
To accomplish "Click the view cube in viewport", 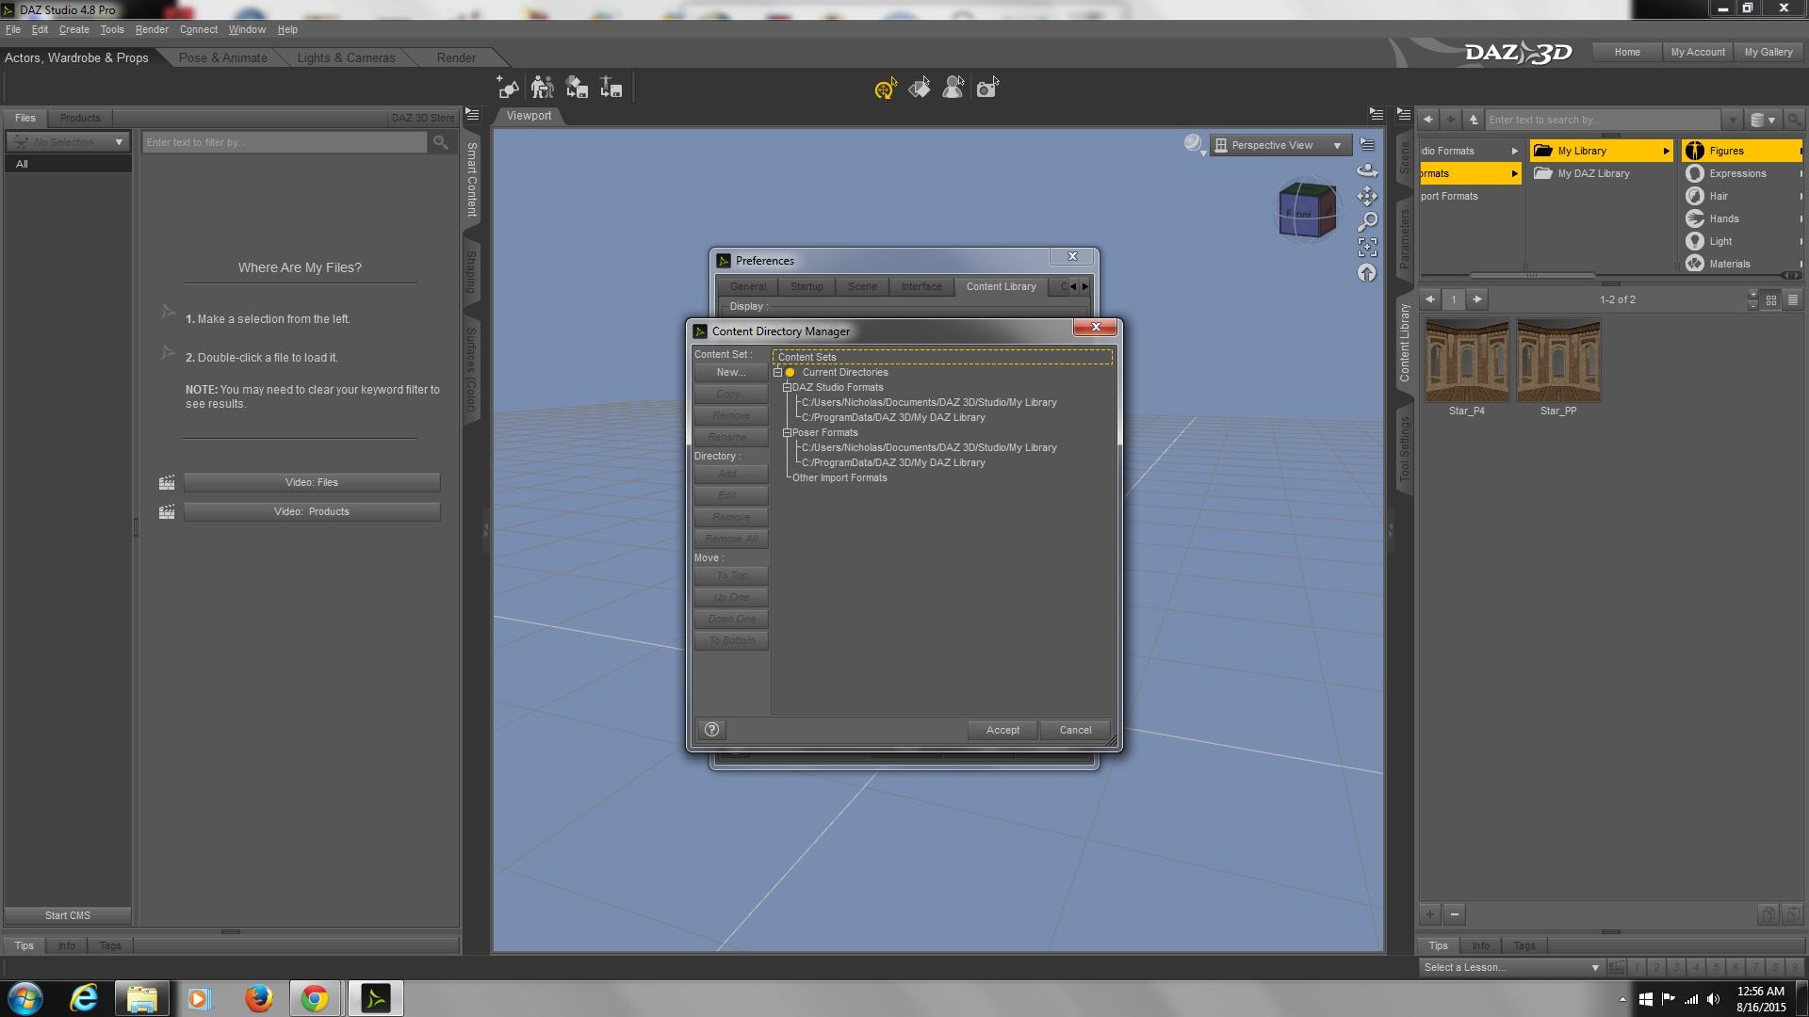I will 1307,209.
